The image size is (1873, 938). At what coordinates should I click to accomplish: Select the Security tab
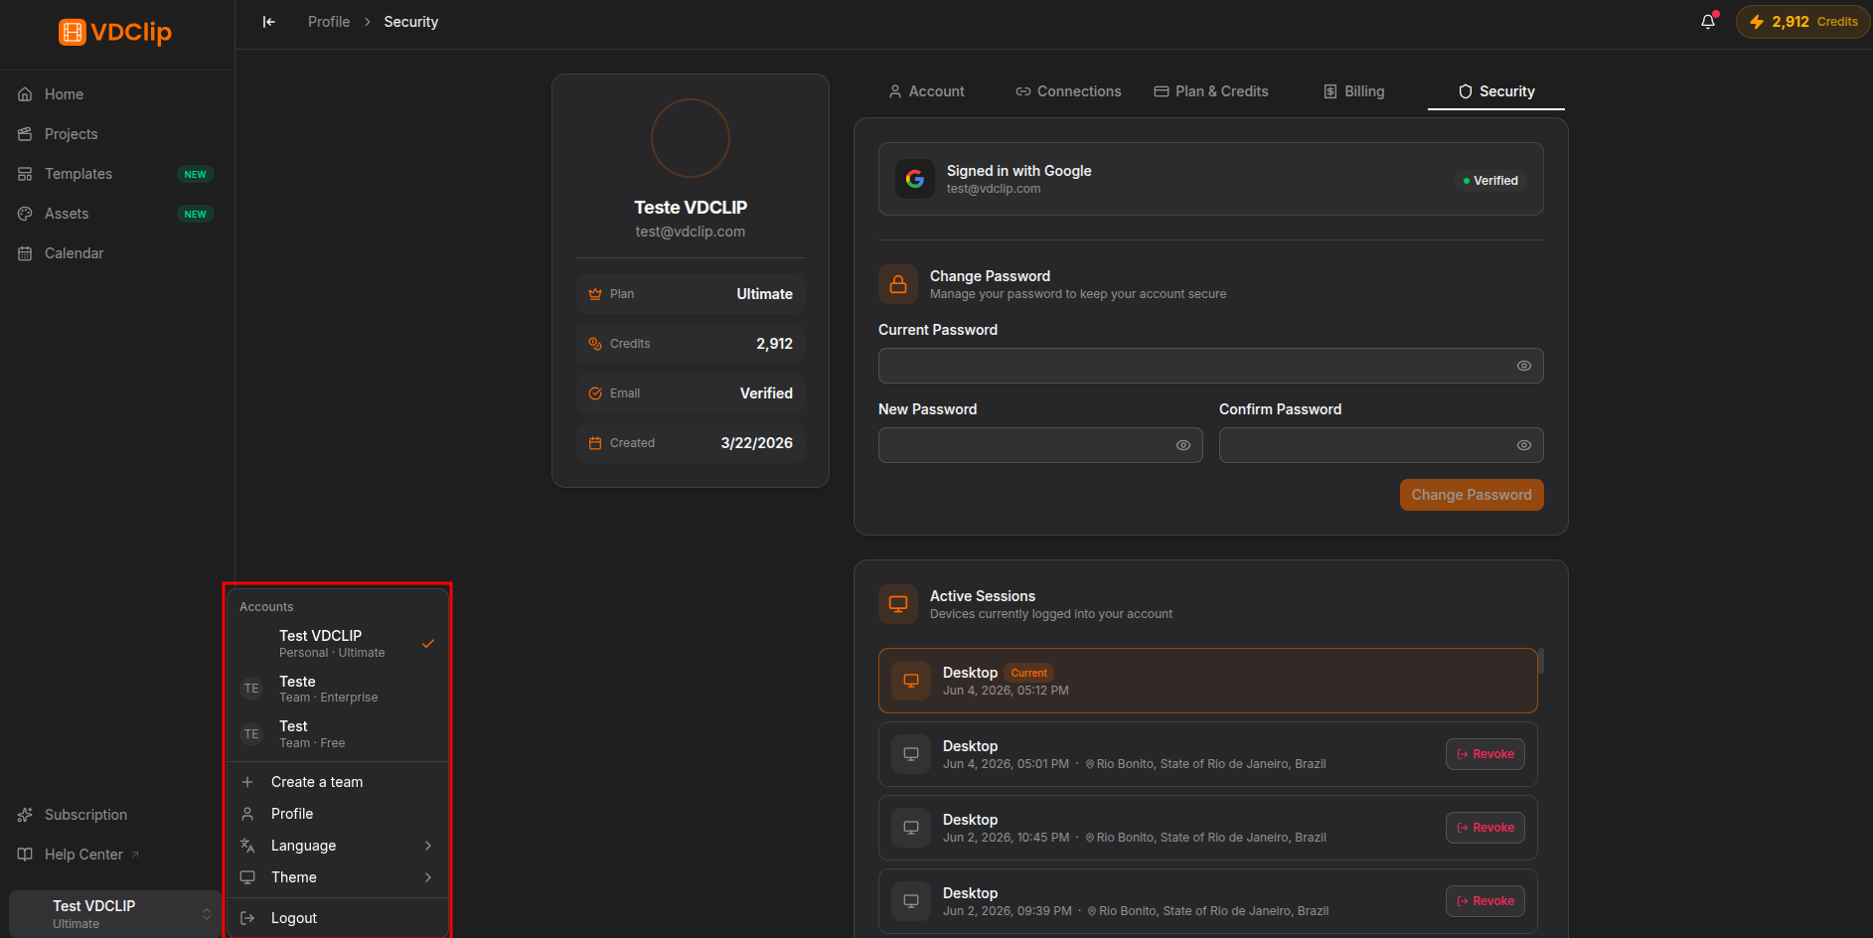coord(1496,91)
